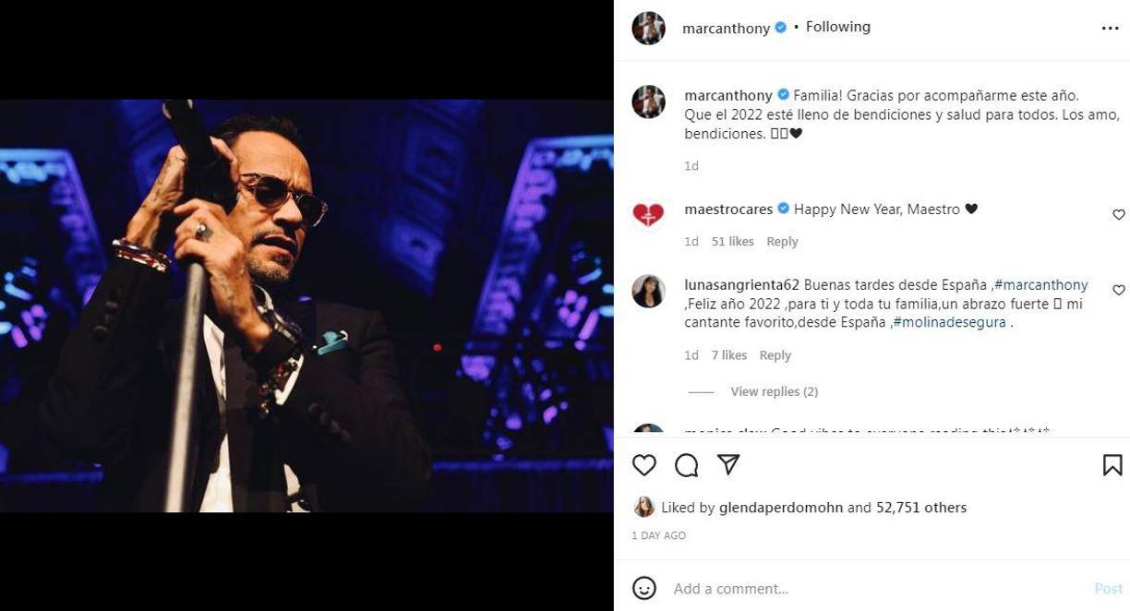Viewport: 1130px width, 611px height.
Task: Open the three-dot options menu
Action: click(x=1111, y=27)
